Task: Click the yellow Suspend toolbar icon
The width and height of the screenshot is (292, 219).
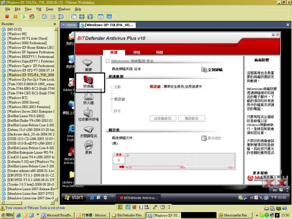Action: pyautogui.click(x=15, y=16)
